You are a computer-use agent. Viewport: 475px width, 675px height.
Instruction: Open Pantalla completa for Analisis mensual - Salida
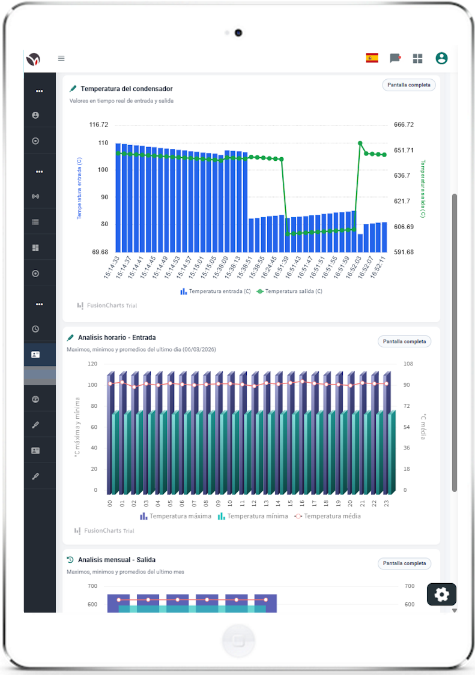(404, 563)
